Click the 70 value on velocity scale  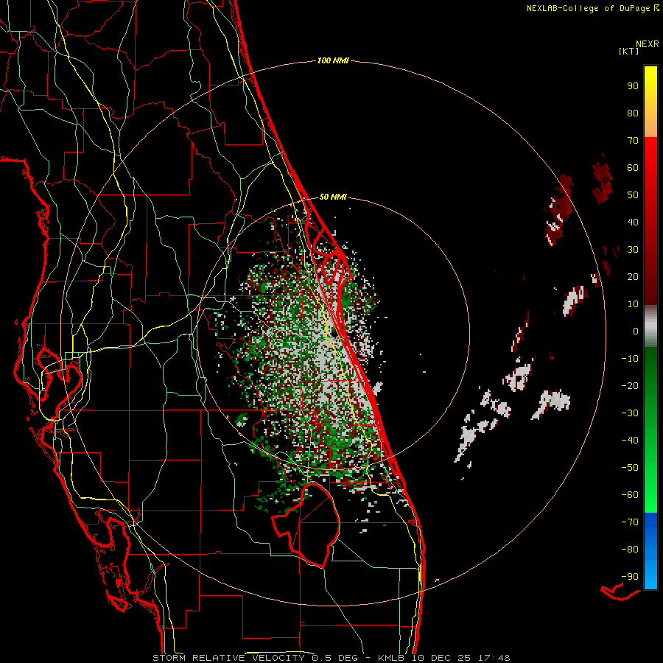633,141
